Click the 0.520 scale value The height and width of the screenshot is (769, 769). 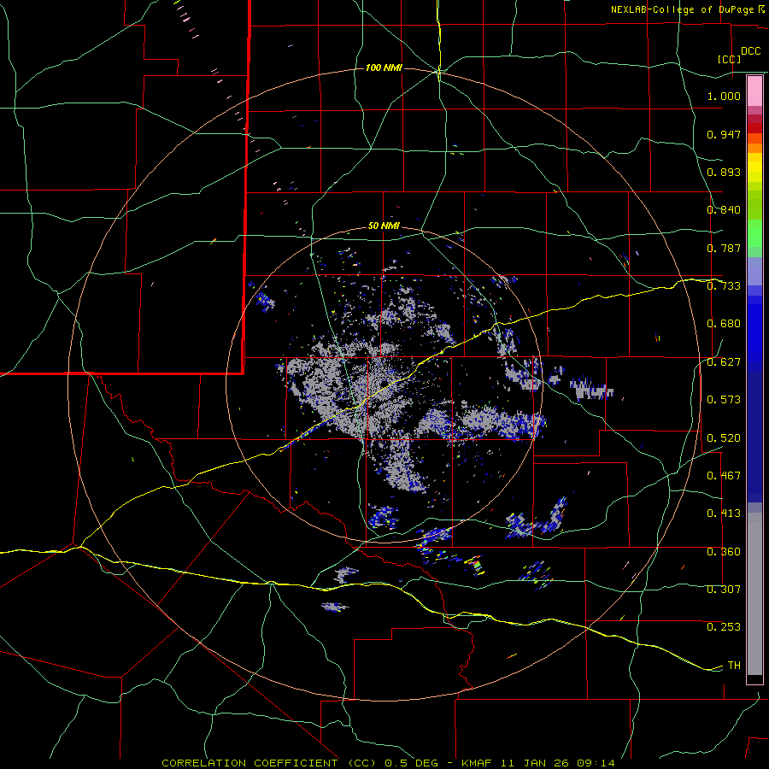724,438
